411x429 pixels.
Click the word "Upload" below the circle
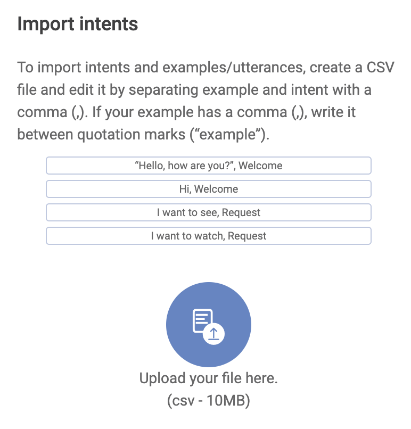pyautogui.click(x=162, y=378)
